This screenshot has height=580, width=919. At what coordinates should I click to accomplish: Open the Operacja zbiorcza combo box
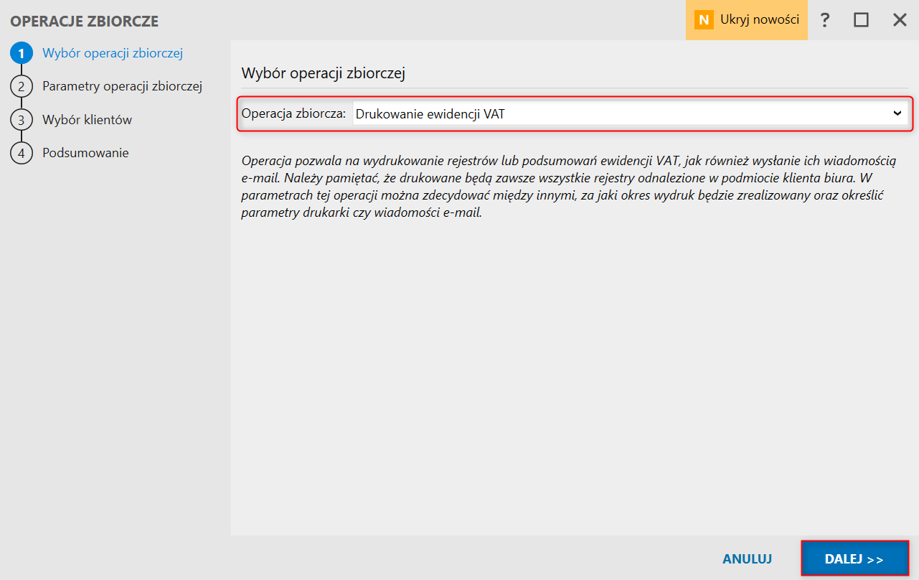coord(617,113)
